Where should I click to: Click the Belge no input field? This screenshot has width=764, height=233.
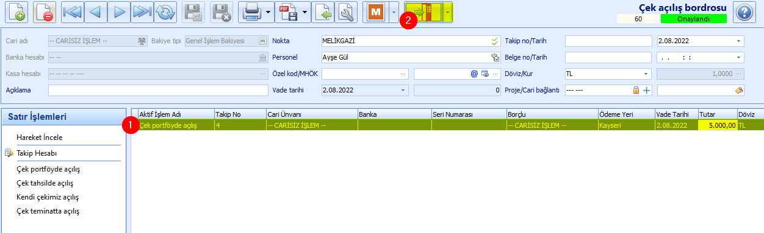(x=608, y=57)
